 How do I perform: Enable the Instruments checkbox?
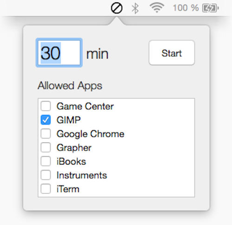(x=45, y=175)
